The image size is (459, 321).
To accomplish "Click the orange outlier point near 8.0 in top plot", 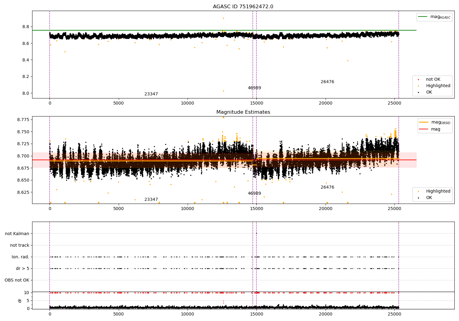I will 223,91.
